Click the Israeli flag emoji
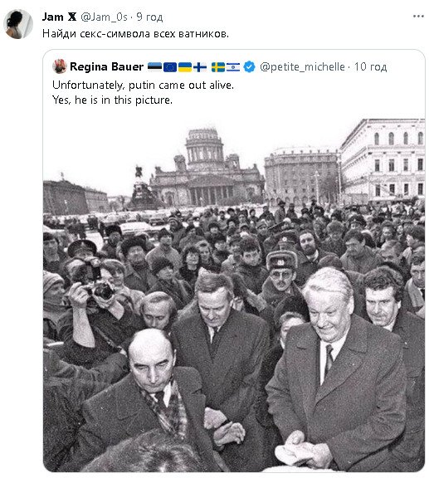Viewport: 429px width, 478px height. point(233,66)
